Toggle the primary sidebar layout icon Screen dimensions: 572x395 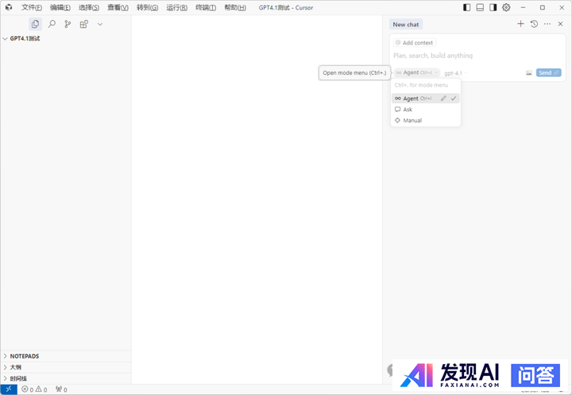466,7
